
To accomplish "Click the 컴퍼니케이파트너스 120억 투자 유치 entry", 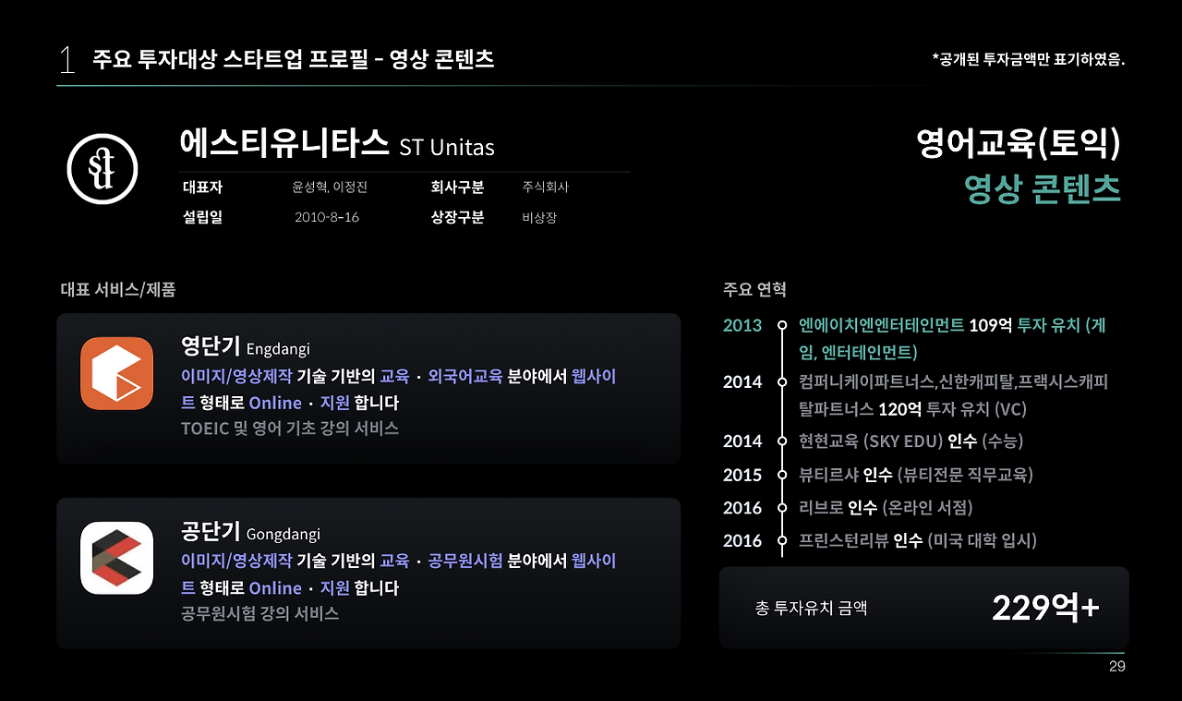I will (953, 395).
